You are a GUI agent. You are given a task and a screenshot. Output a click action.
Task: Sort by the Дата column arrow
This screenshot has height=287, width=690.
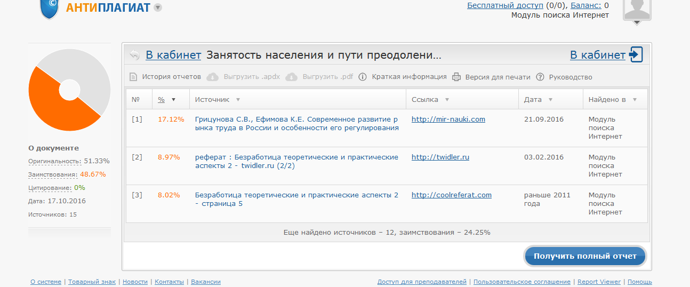550,100
